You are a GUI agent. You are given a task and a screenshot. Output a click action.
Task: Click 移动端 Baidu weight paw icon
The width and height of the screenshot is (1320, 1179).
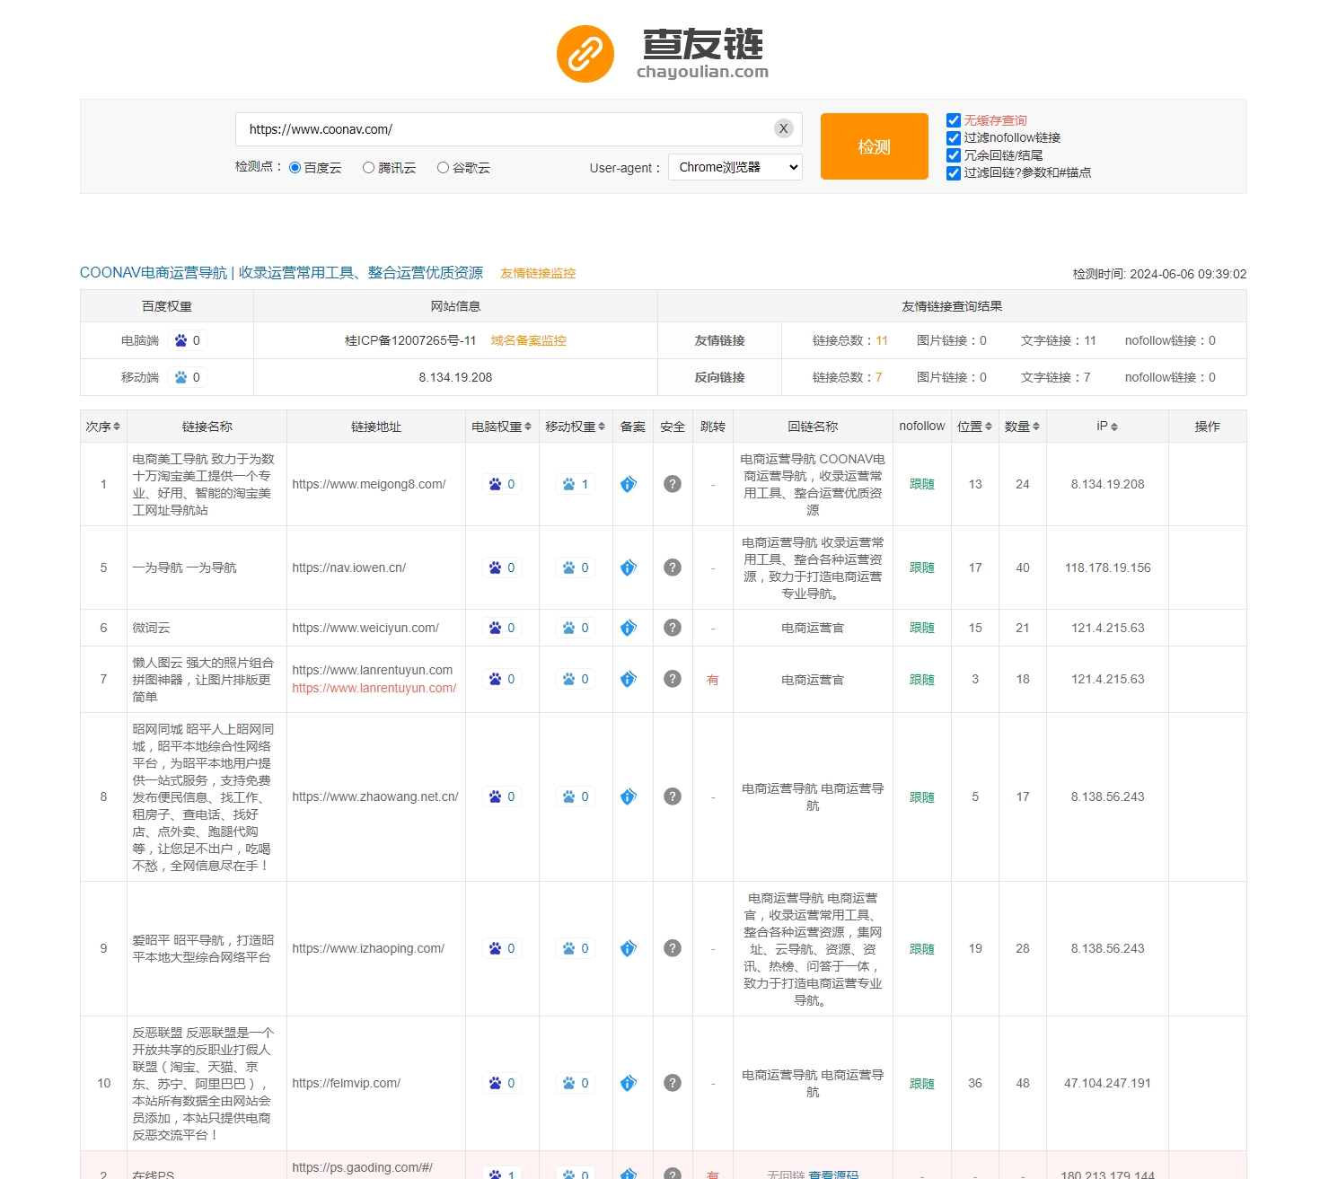coord(181,377)
